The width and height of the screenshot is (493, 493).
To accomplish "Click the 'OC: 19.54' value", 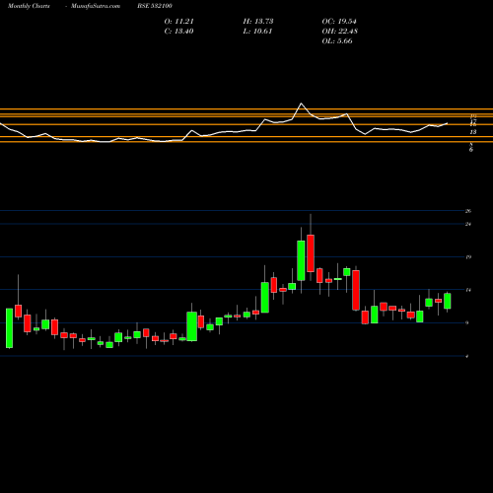I will pyautogui.click(x=339, y=22).
